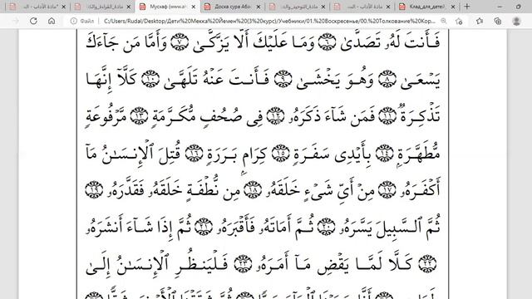Open the Collections icon
532x299 pixels.
coord(498,21)
